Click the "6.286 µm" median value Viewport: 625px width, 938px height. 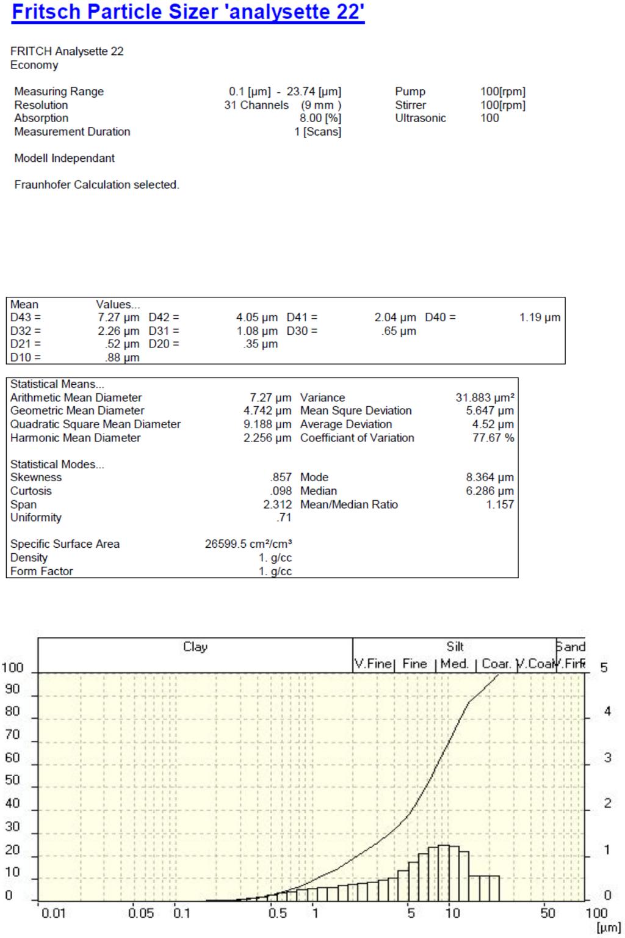(x=490, y=491)
